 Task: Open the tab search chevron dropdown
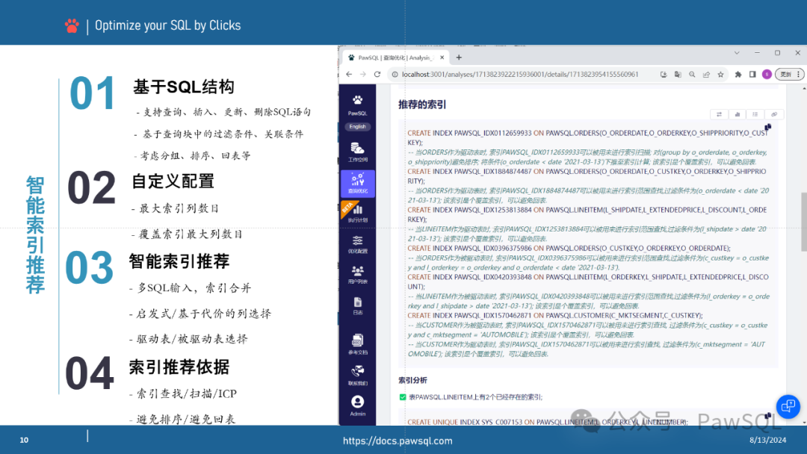click(x=737, y=53)
